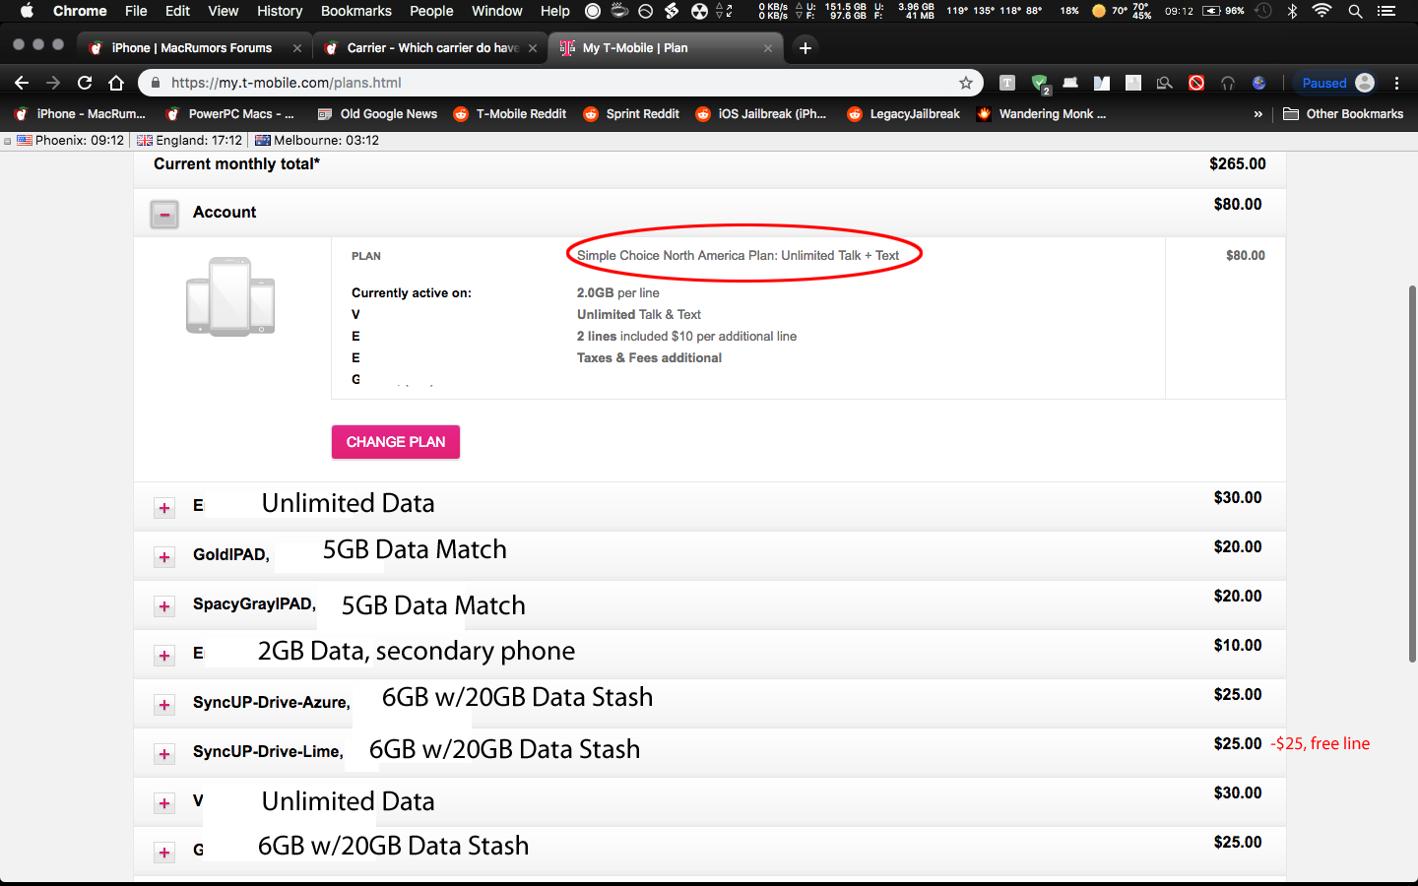
Task: Open the Wi-Fi status menu
Action: tap(1322, 11)
